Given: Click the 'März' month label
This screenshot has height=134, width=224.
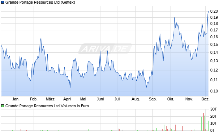Looking at the screenshot, I should 50,99.
